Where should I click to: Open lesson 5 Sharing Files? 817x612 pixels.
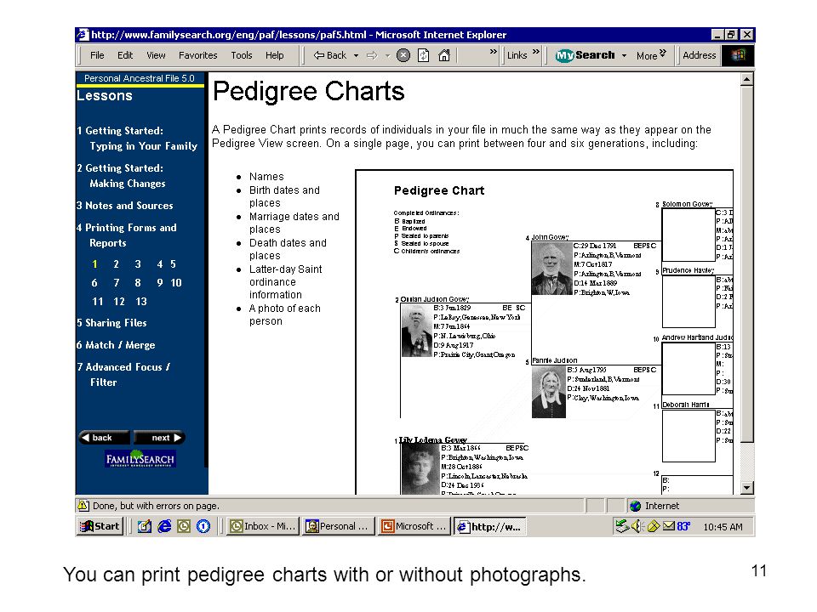[x=111, y=323]
